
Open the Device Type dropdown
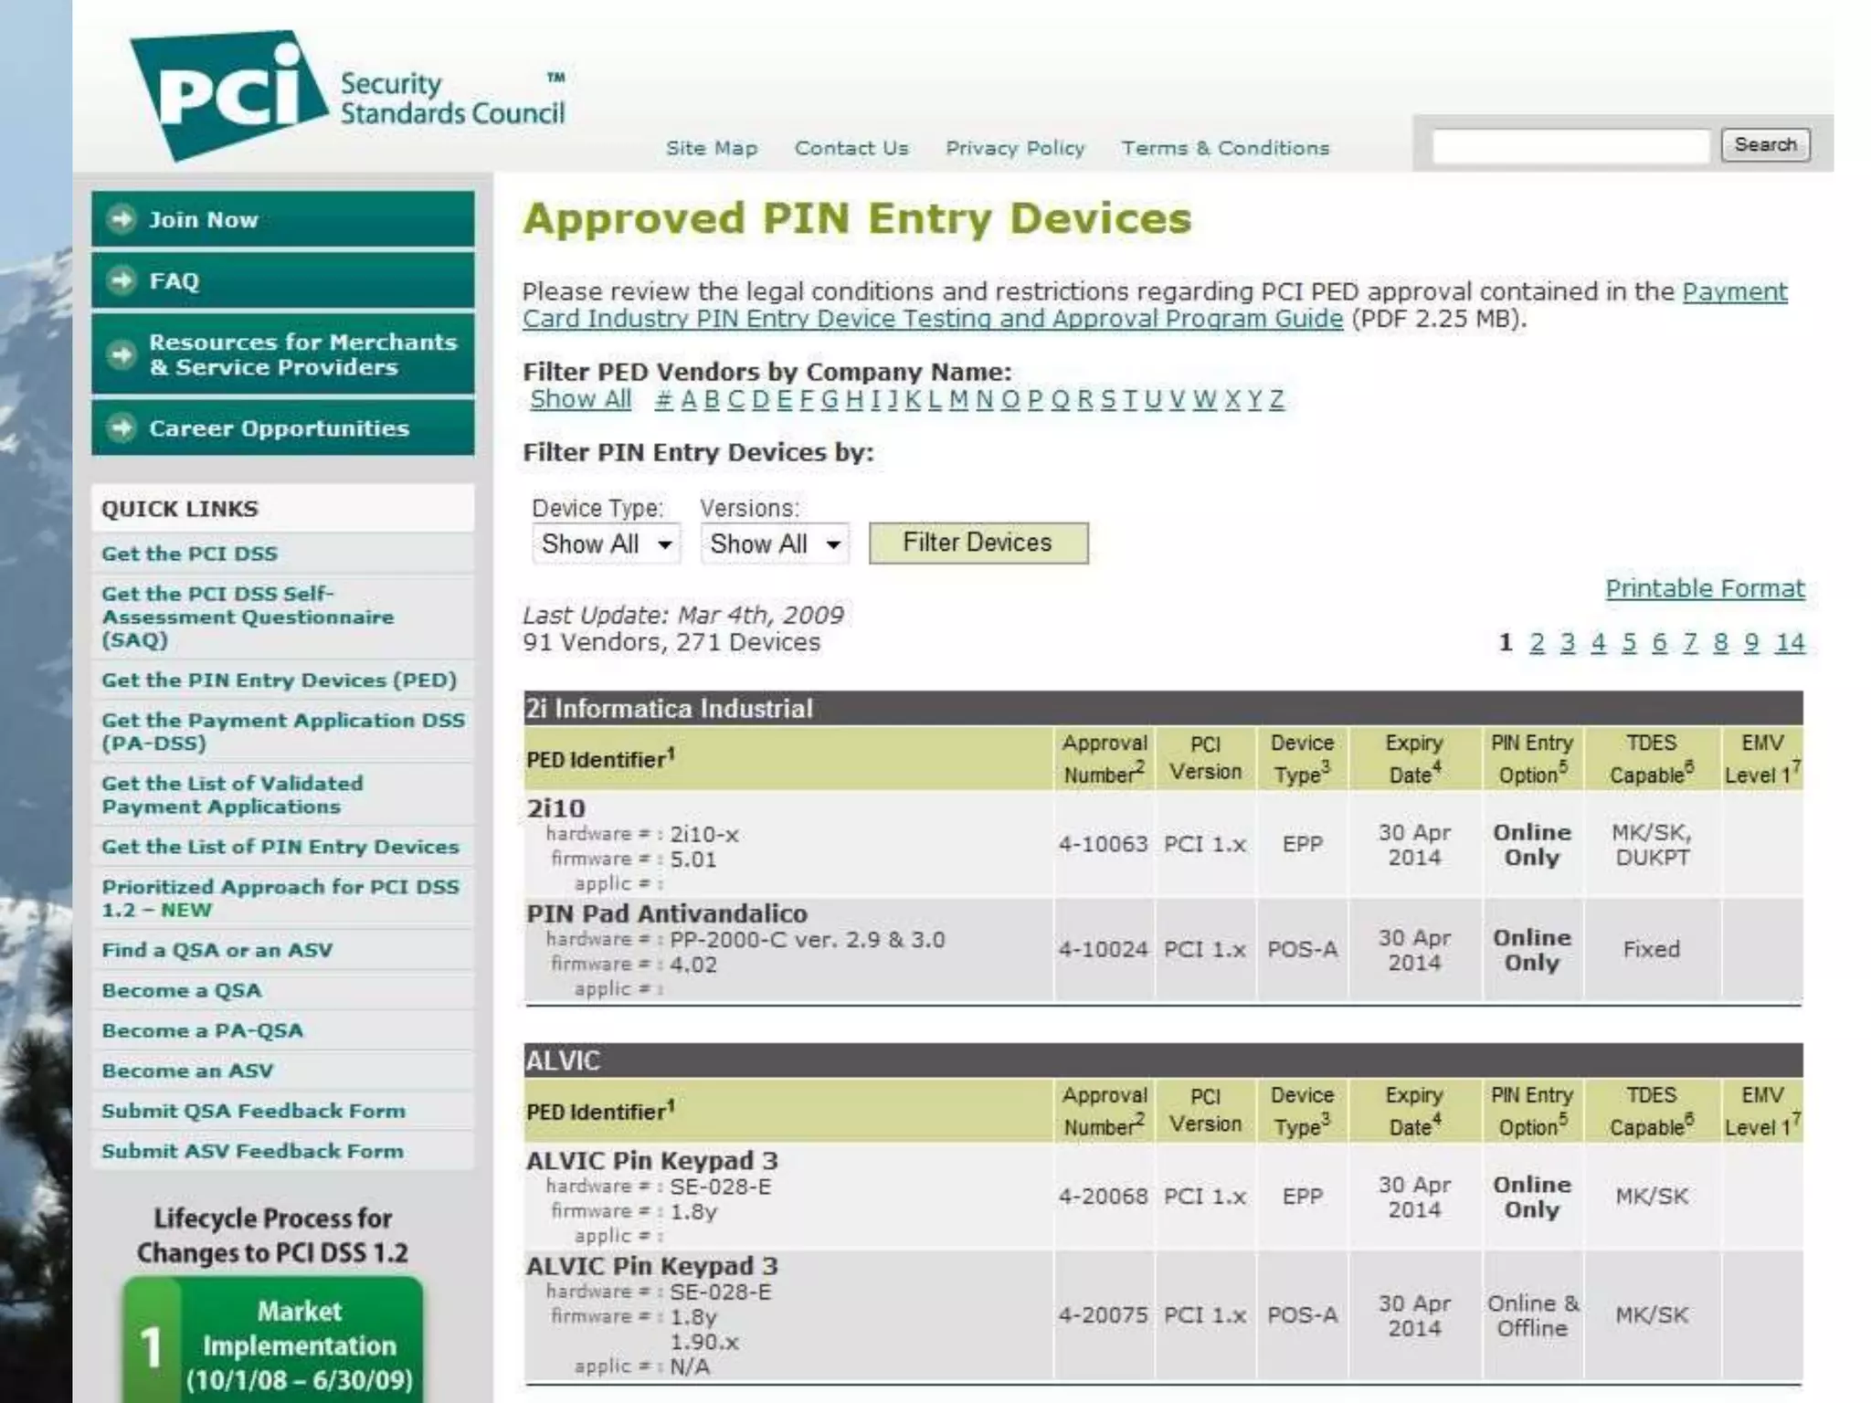coord(606,544)
